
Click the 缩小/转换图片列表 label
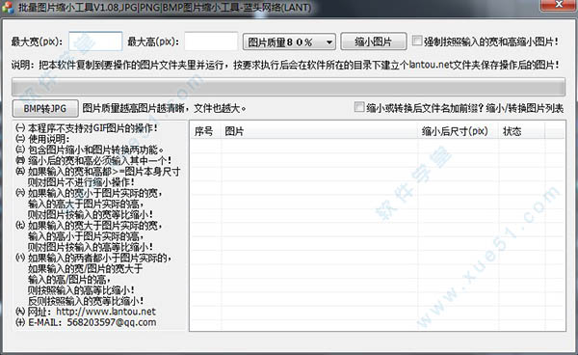[525, 108]
